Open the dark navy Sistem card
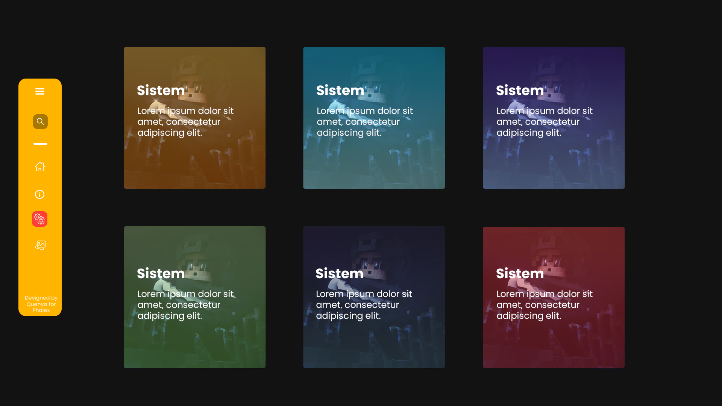This screenshot has width=722, height=406. tap(374, 297)
